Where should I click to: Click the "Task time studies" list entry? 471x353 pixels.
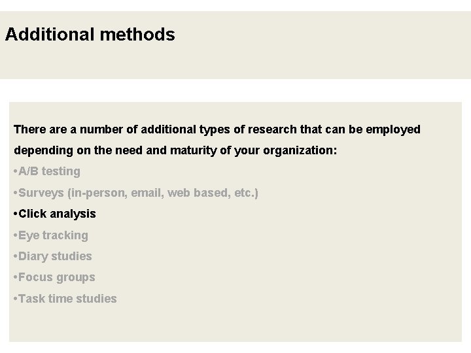(65, 299)
